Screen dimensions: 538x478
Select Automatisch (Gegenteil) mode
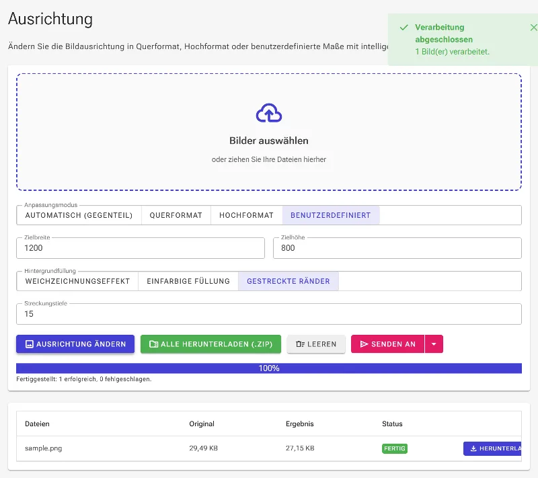(x=79, y=215)
